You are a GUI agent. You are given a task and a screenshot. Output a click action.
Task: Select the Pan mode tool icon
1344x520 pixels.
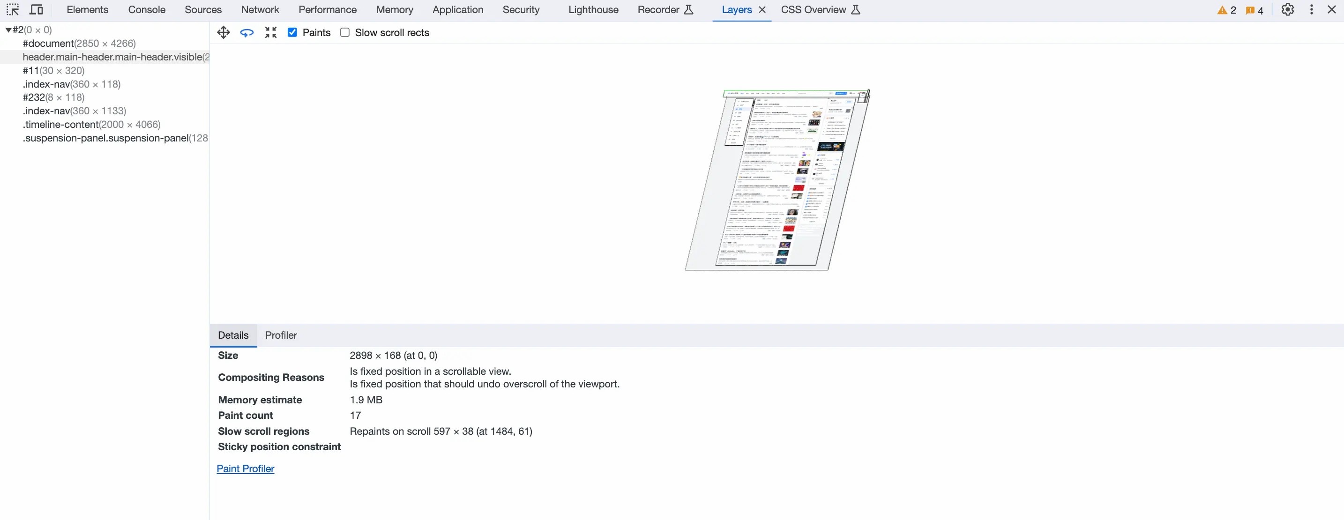(x=224, y=32)
